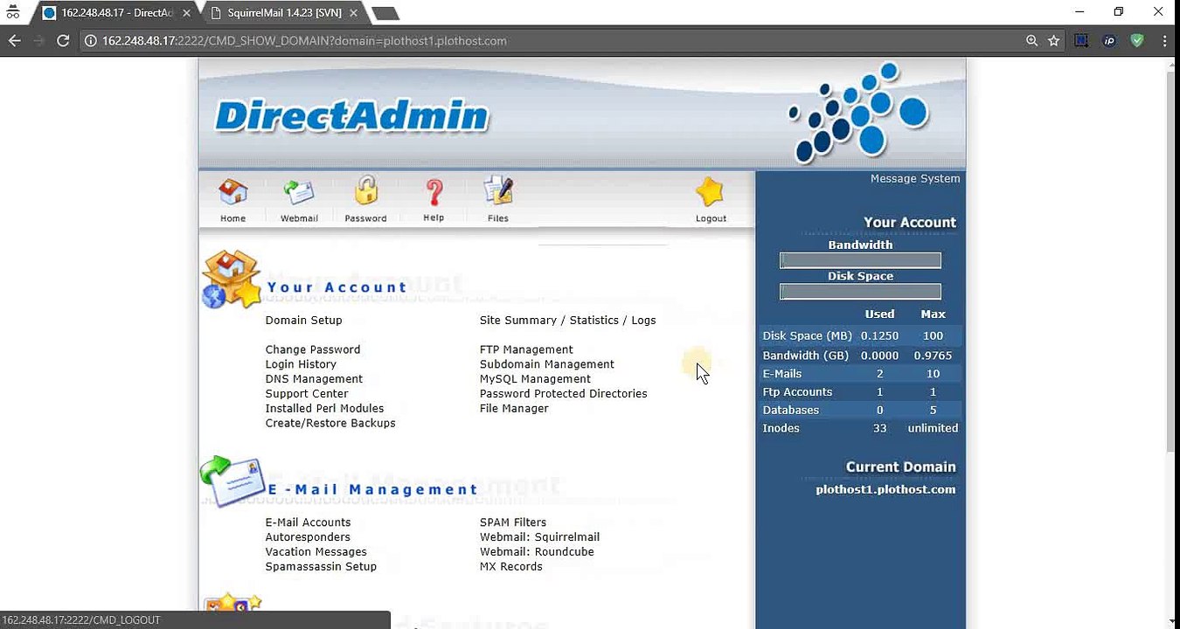Click the site information icon in address bar
Image resolution: width=1180 pixels, height=629 pixels.
(90, 40)
